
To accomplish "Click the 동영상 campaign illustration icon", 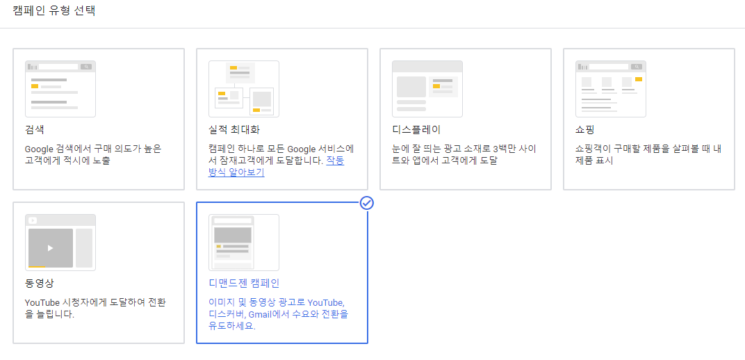I will [60, 243].
